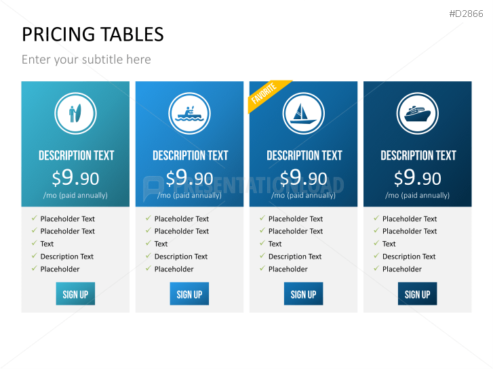
Task: Click the surfer icon in first card
Action: click(75, 113)
